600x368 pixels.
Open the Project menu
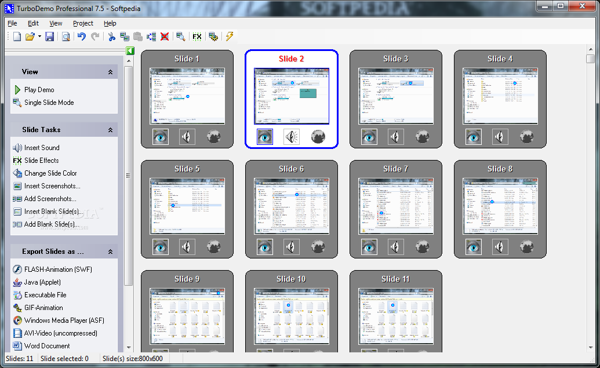pyautogui.click(x=83, y=23)
